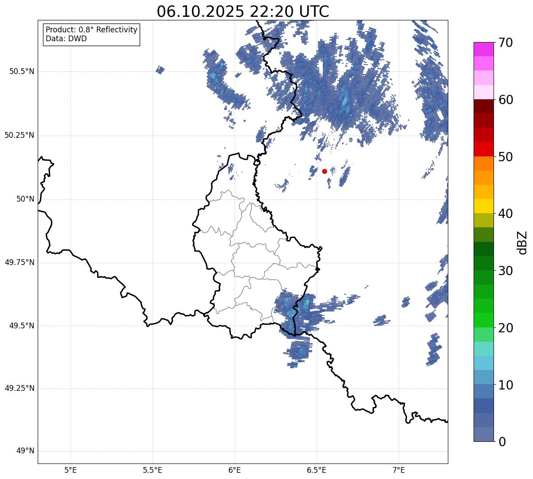This screenshot has height=479, width=533.
Task: Click the 6°E longitude label
Action: 235,470
